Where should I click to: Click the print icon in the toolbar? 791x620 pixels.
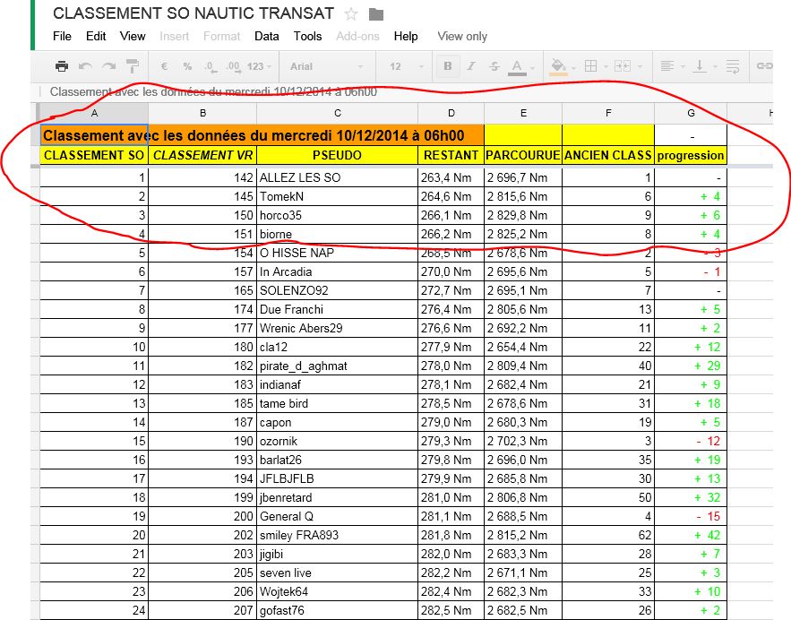[62, 66]
